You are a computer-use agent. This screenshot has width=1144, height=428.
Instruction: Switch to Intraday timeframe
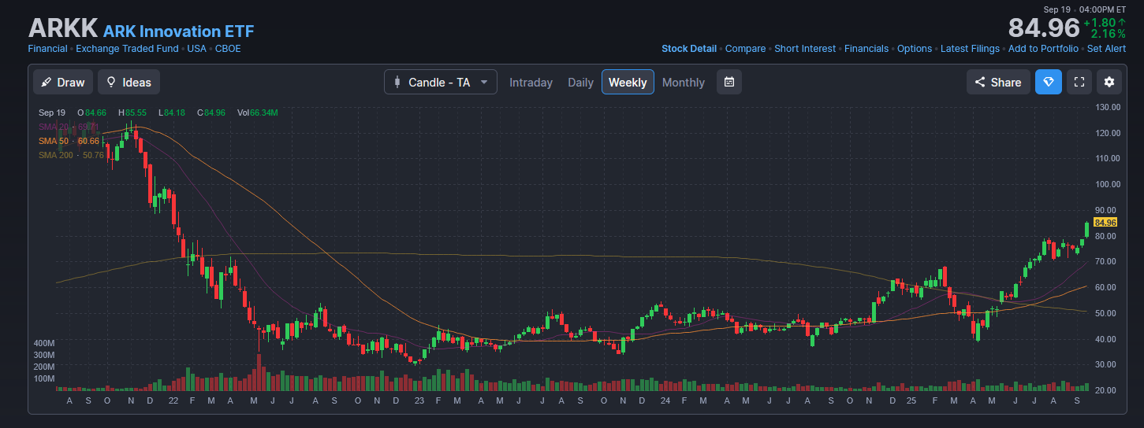point(531,83)
